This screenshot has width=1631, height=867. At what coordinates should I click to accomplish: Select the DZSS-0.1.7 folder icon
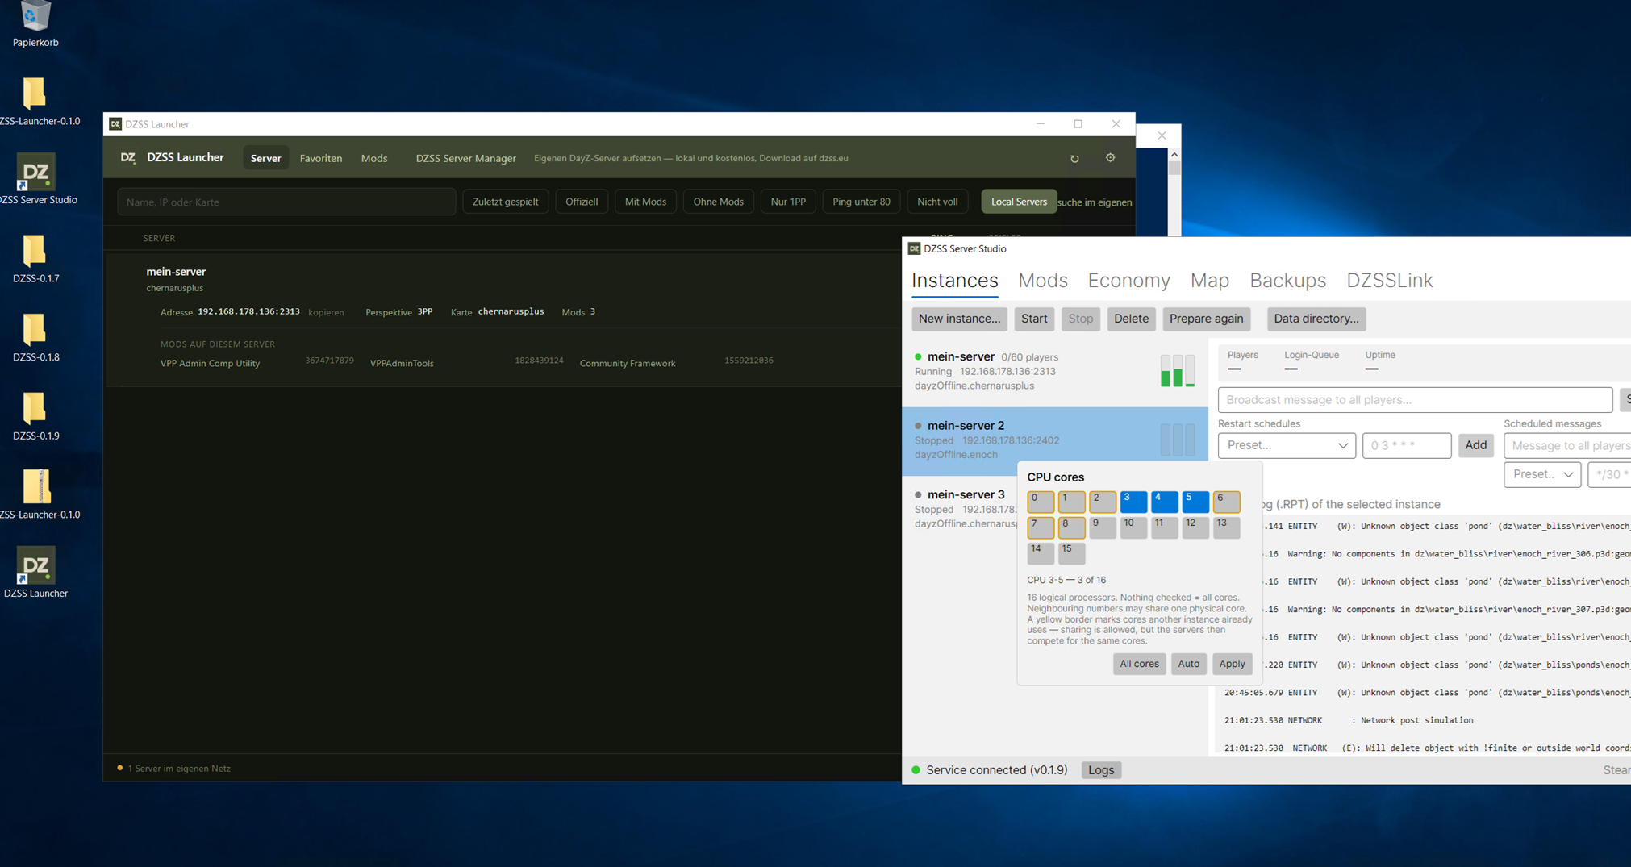pyautogui.click(x=35, y=258)
